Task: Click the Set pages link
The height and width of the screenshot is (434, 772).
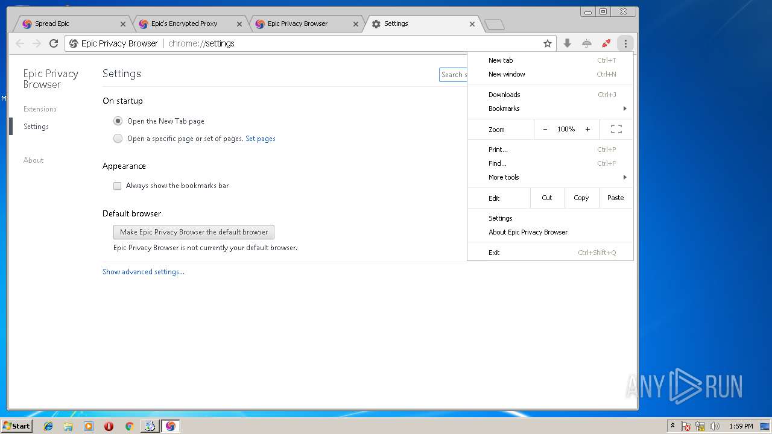Action: point(261,139)
